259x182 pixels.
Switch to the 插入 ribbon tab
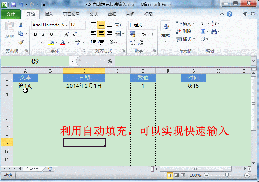[x=49, y=14]
